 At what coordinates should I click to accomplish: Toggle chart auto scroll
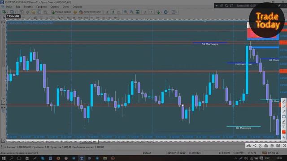[x=145, y=12]
